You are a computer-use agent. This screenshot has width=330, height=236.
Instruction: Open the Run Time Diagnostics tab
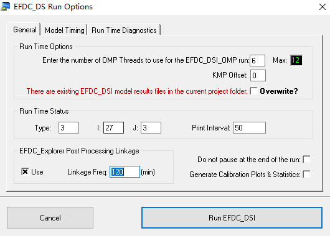(124, 30)
